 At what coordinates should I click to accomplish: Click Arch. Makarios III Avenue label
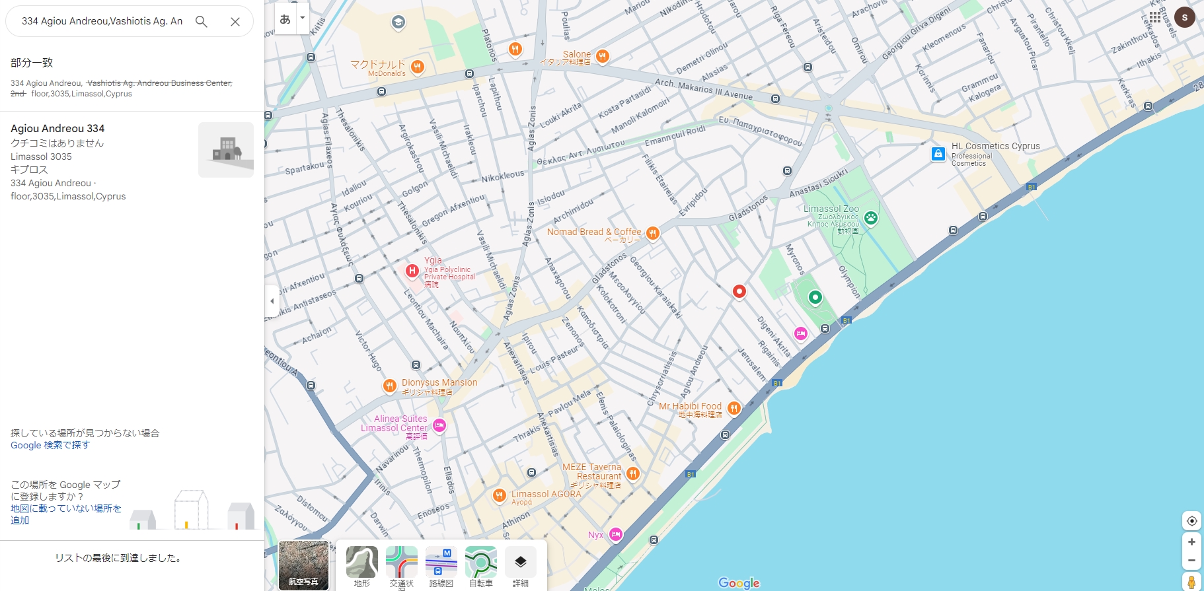pos(704,88)
